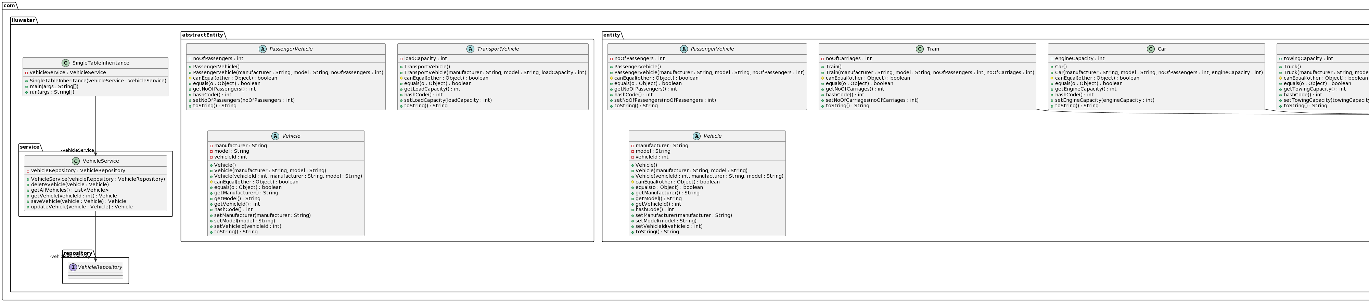Click private marker beside noOfCarriages : int
The height and width of the screenshot is (302, 1369).
[823, 59]
